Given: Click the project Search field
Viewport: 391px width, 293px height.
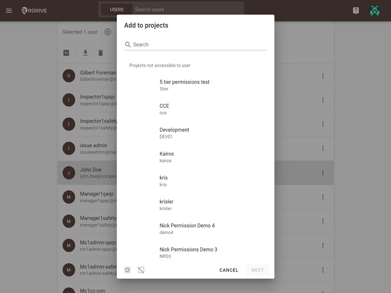Looking at the screenshot, I should (x=195, y=45).
